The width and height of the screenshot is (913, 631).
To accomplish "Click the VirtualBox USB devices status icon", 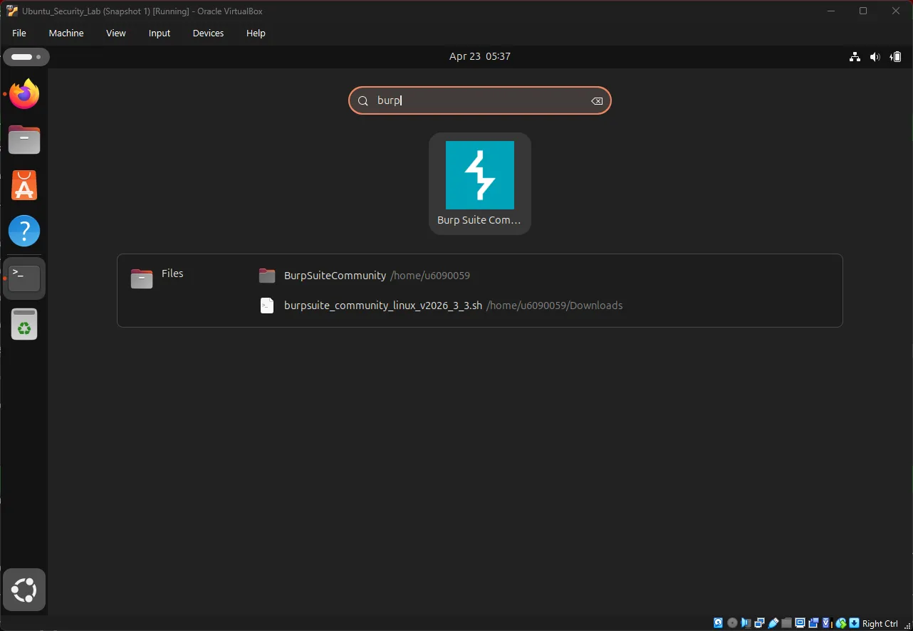I will click(773, 622).
